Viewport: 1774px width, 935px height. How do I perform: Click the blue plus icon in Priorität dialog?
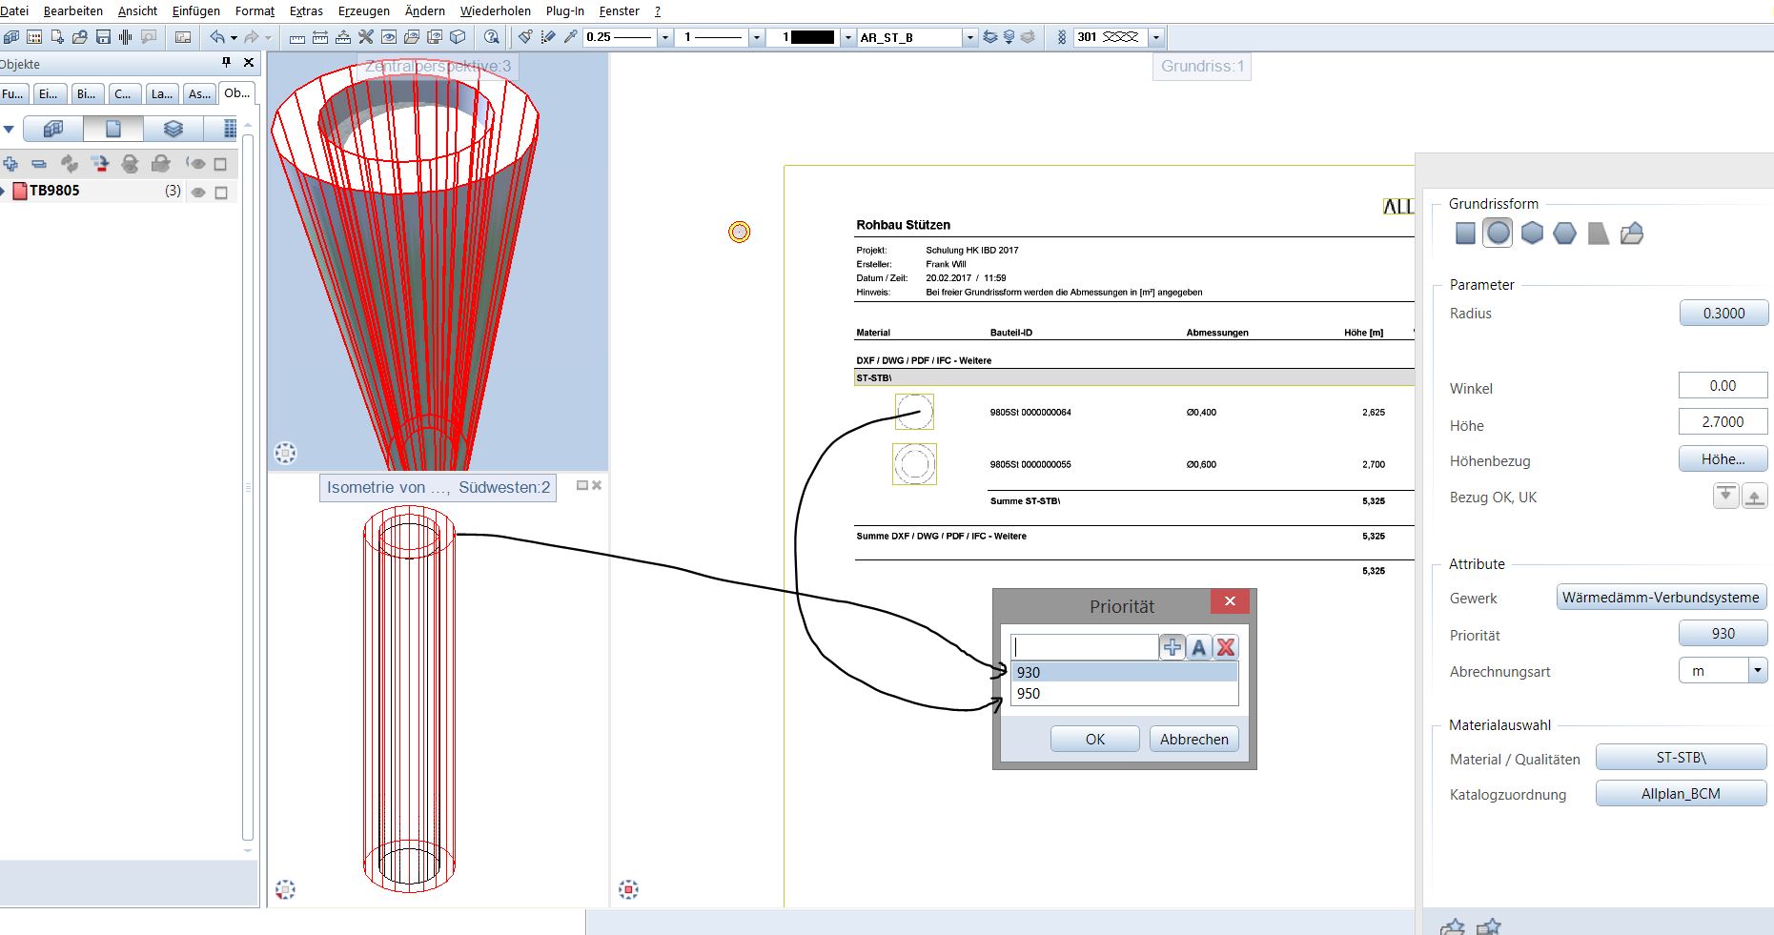click(1172, 647)
